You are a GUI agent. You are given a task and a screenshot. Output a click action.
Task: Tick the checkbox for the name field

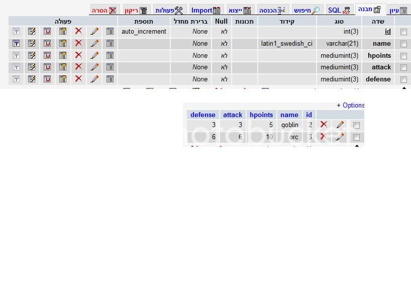(403, 44)
